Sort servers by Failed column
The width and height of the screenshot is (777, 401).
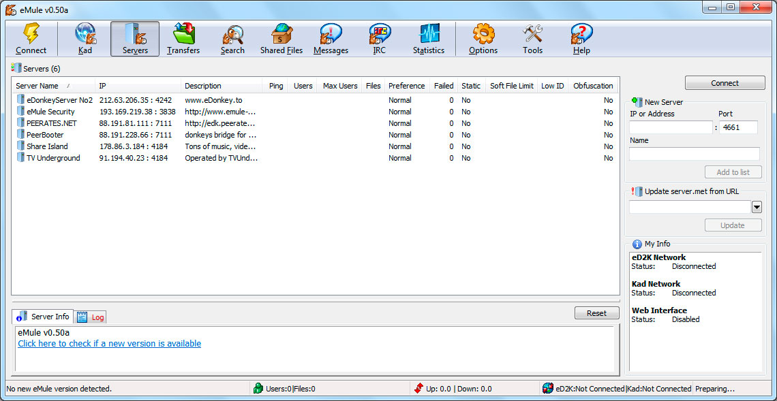(443, 86)
